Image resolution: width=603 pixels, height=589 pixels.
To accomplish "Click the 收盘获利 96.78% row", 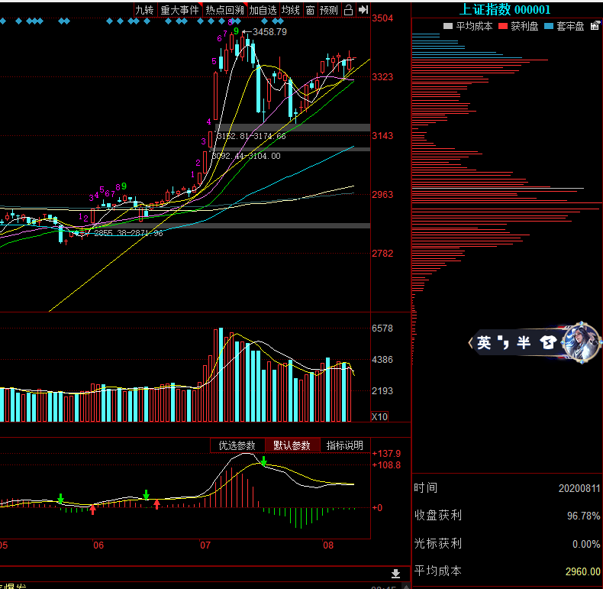I will pos(507,516).
